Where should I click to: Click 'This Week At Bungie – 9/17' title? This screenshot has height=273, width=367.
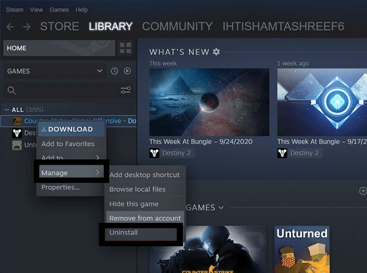point(322,141)
